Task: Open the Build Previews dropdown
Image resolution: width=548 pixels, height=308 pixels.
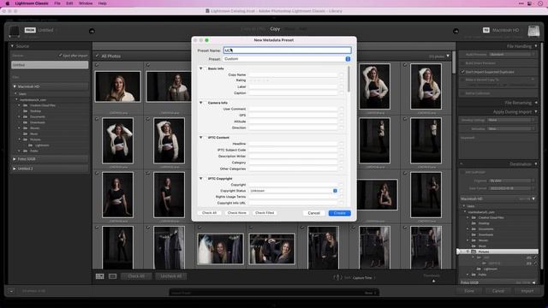Action: pos(512,55)
